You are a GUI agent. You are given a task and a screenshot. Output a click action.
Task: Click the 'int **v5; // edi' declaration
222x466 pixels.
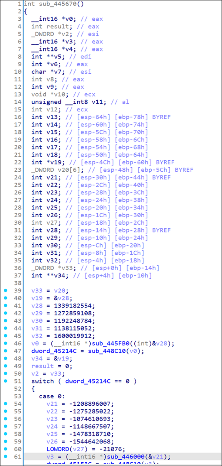click(x=61, y=57)
